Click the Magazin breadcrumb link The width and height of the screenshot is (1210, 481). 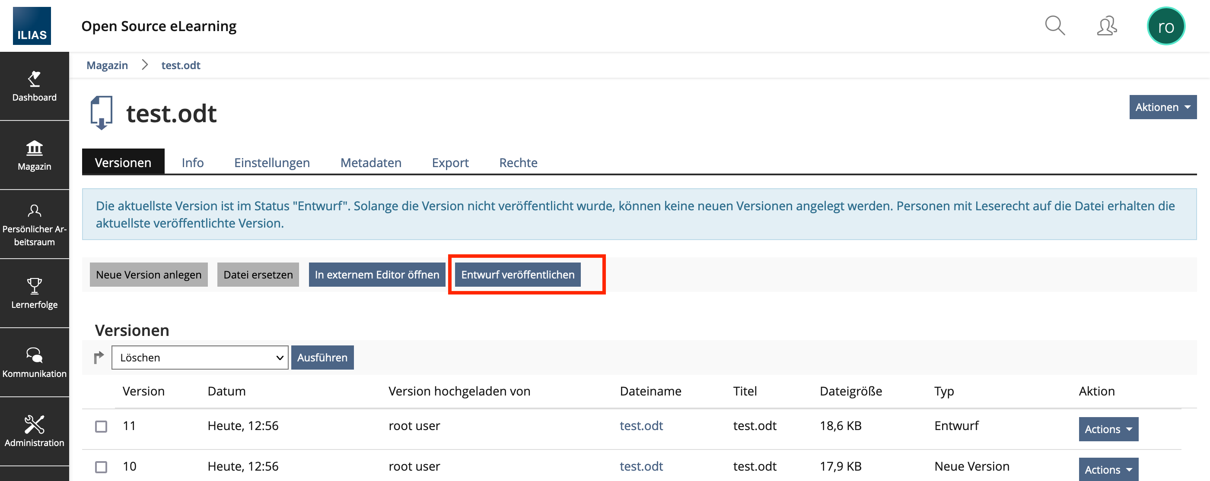point(107,65)
